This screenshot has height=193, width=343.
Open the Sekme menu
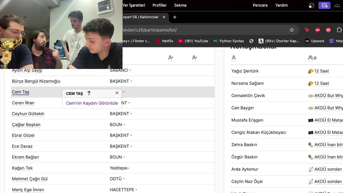pos(180,5)
